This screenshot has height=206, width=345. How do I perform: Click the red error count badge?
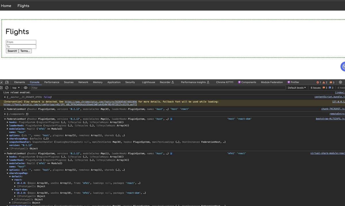tap(318, 82)
